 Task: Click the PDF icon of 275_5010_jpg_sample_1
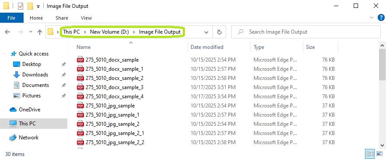click(x=80, y=115)
